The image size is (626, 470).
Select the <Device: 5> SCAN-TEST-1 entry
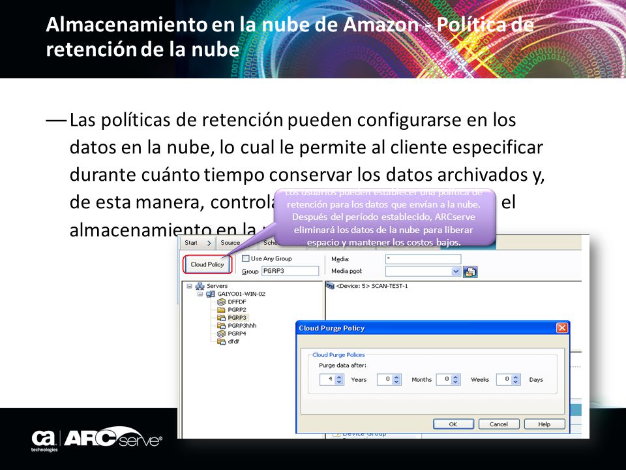pos(372,286)
